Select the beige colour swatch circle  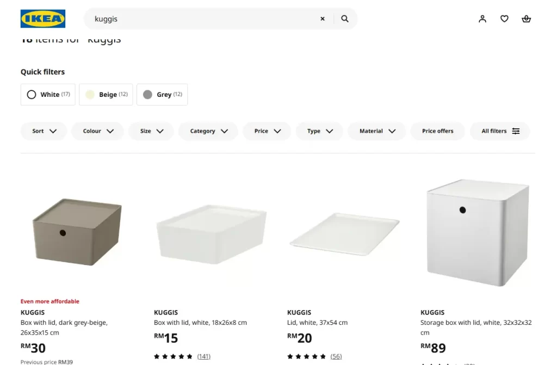click(89, 94)
